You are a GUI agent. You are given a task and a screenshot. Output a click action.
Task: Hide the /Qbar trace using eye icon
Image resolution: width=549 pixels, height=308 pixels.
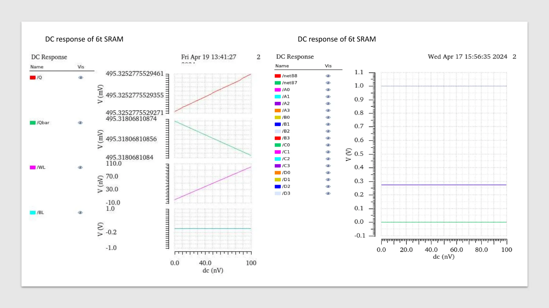(x=80, y=123)
